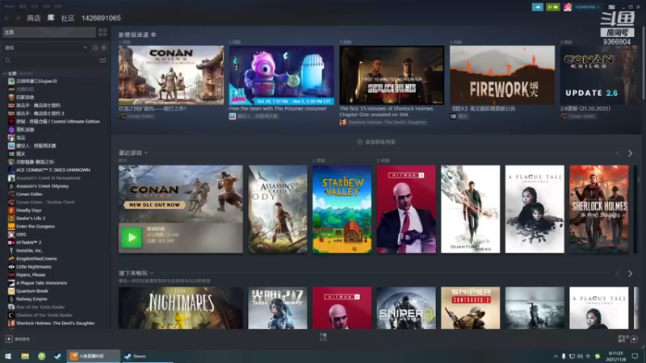
Task: Select Quantum Break in the game list
Action: (x=32, y=291)
